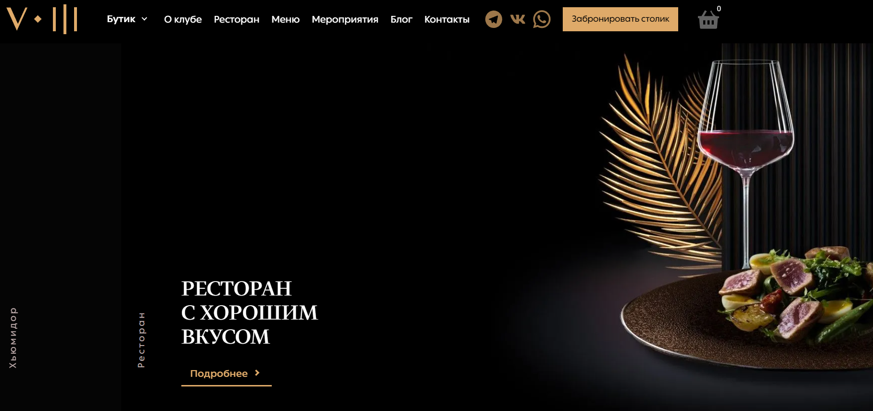The height and width of the screenshot is (411, 873).
Task: Click the arrow beside Подробнее
Action: point(257,373)
